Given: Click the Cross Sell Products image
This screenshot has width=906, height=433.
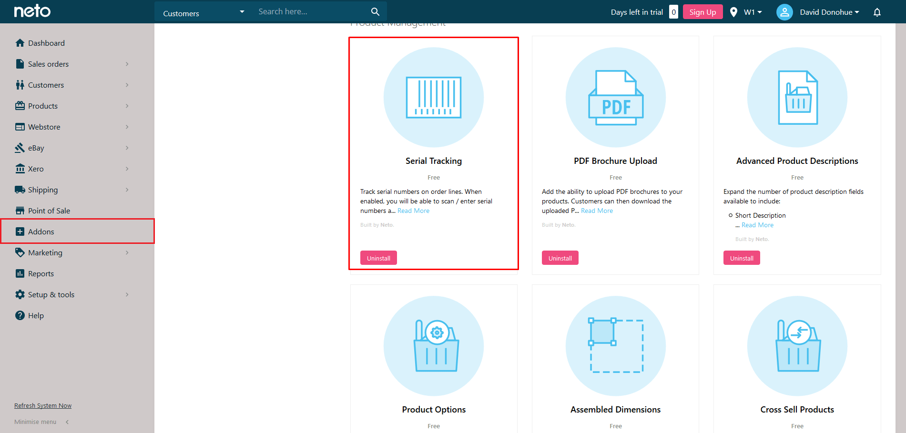Looking at the screenshot, I should point(797,346).
